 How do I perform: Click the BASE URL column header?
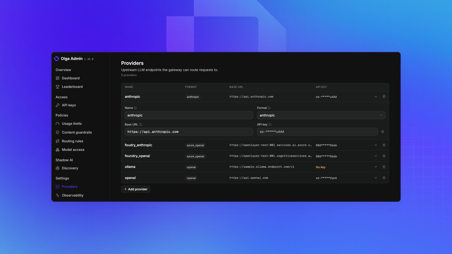pos(236,87)
